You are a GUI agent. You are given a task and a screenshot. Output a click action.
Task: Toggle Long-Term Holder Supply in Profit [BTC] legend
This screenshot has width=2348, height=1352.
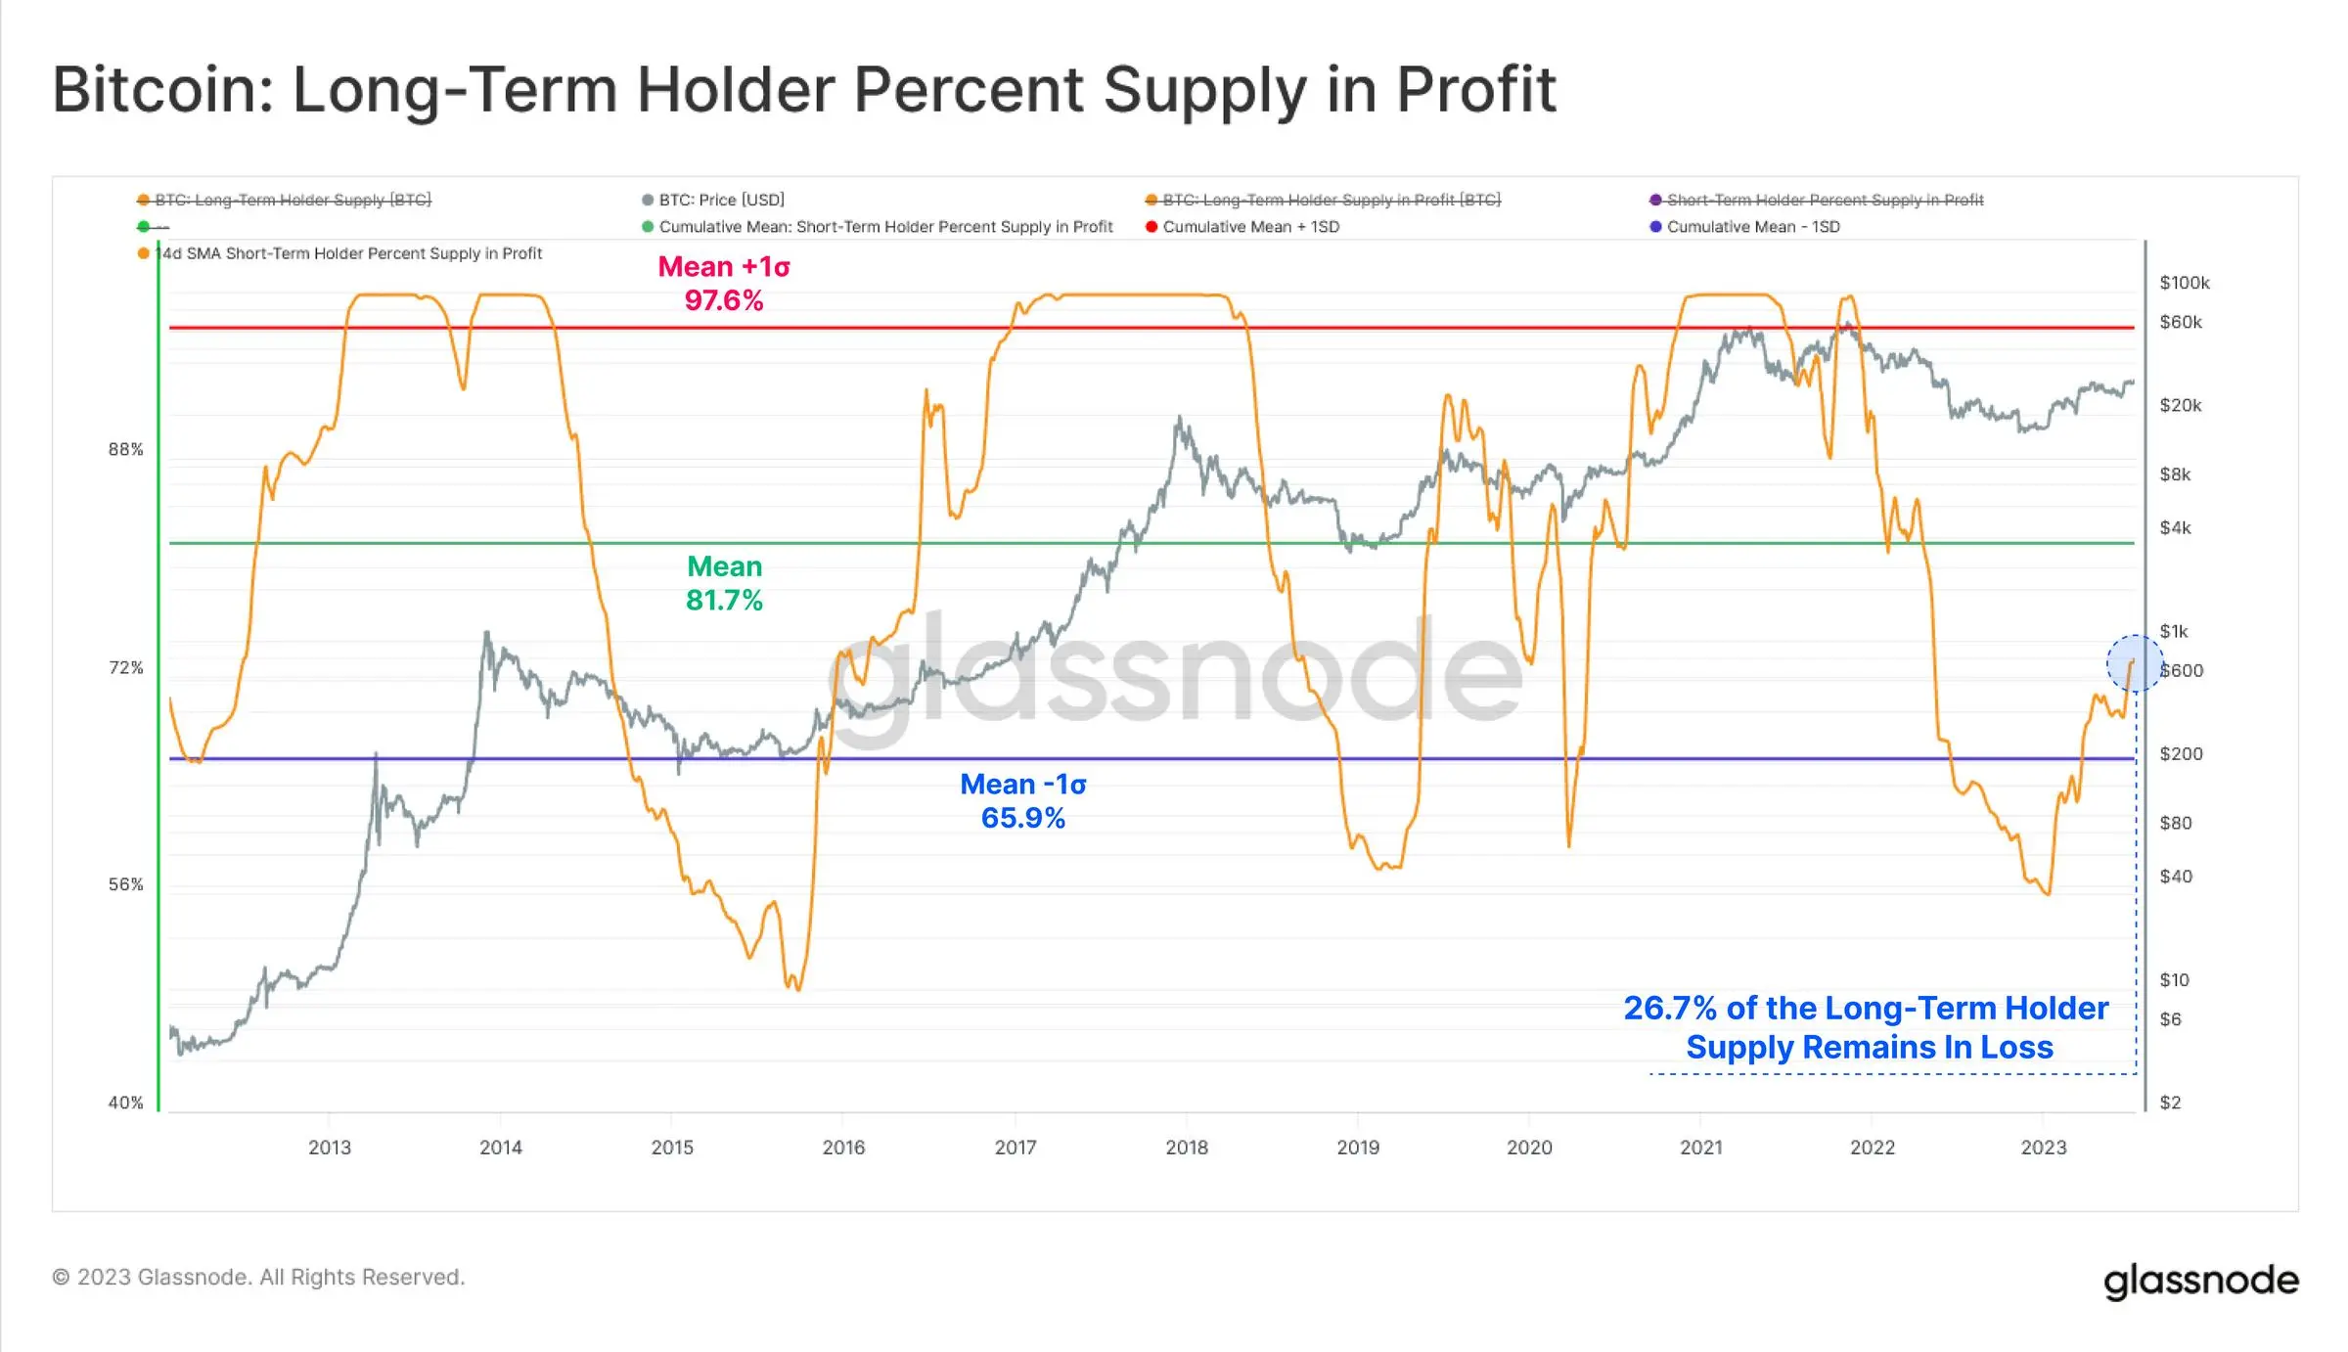[1323, 200]
